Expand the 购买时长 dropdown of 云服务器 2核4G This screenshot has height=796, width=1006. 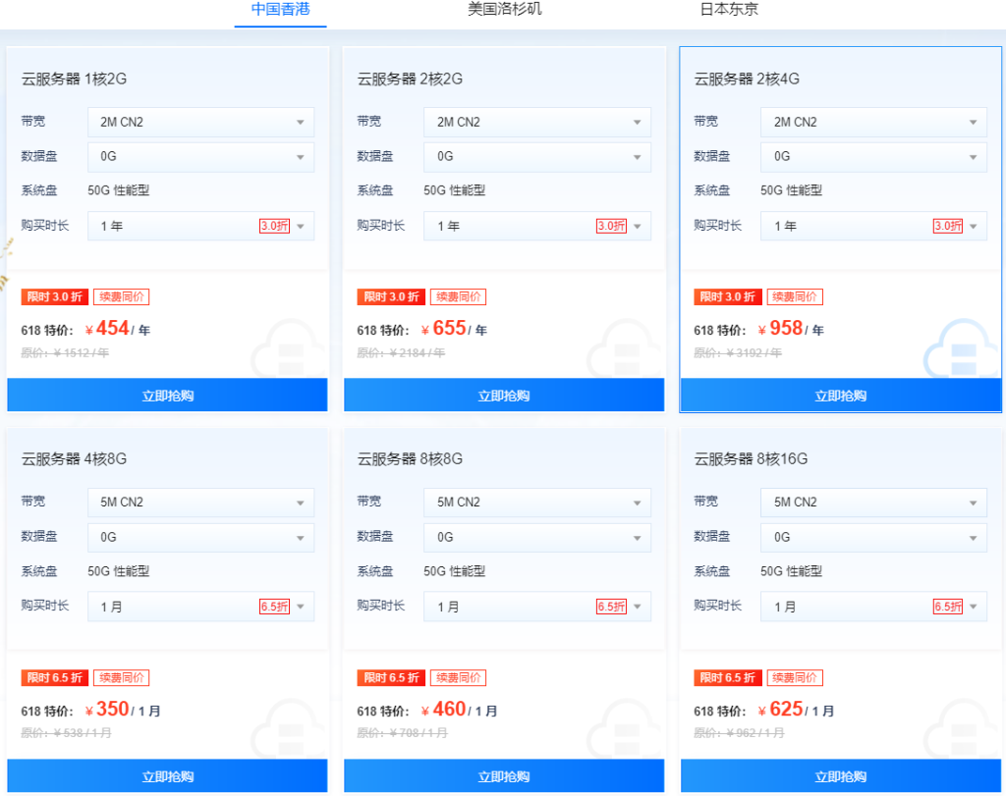click(x=872, y=226)
